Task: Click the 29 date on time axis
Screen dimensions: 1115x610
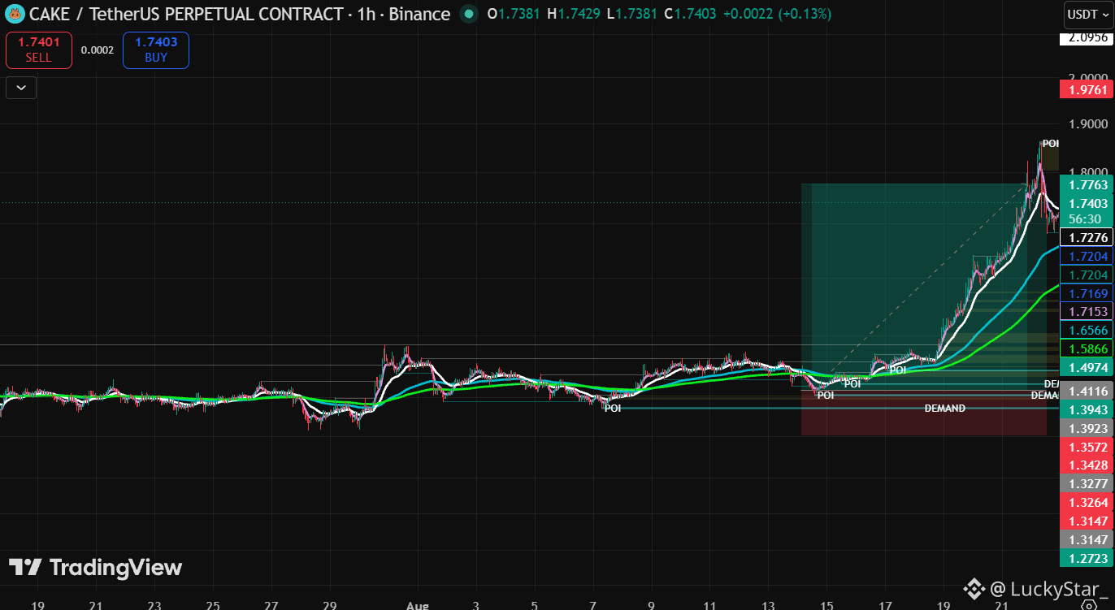Action: [x=330, y=606]
